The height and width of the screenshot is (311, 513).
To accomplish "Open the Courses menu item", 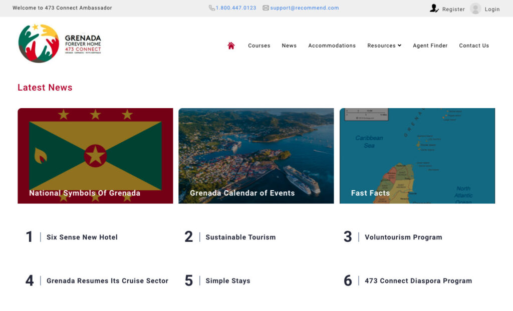I will point(259,46).
